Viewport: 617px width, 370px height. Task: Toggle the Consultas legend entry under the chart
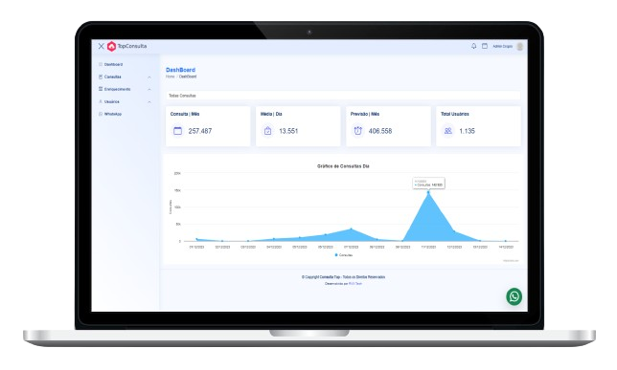click(344, 255)
